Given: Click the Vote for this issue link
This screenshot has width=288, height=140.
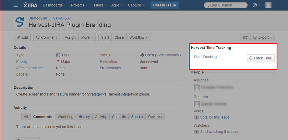Looking at the screenshot, I should click(215, 117).
